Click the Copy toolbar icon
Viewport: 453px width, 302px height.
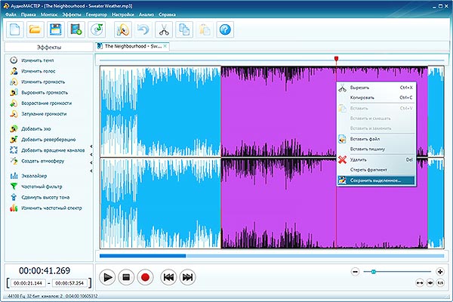coord(184,29)
